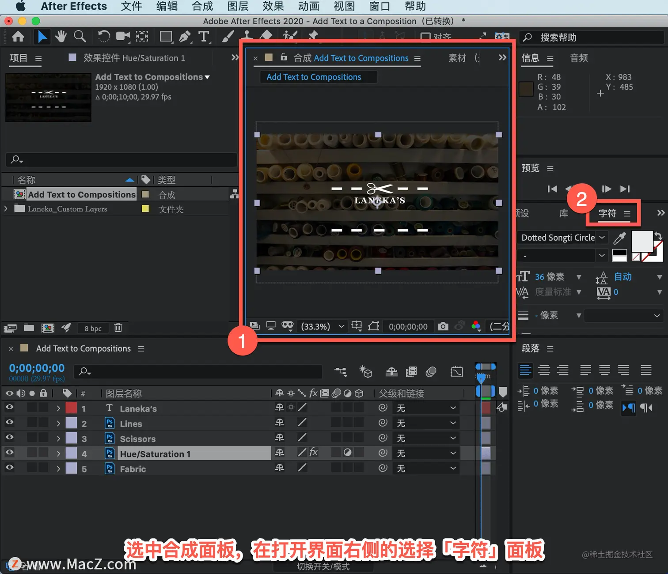Image resolution: width=668 pixels, height=574 pixels.
Task: Create new folder in Project panel
Action: [x=29, y=328]
